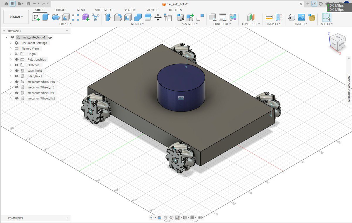Hide the mecanumWheel_rf:1 component

[16, 87]
